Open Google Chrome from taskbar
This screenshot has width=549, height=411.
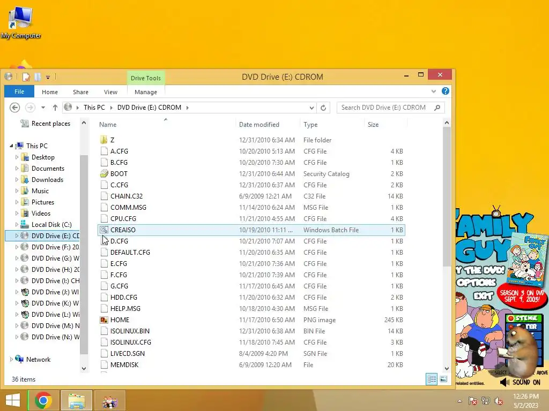coord(43,400)
